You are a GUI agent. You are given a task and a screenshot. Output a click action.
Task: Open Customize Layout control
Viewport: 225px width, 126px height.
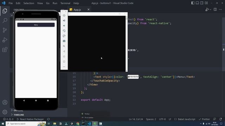[206, 3]
